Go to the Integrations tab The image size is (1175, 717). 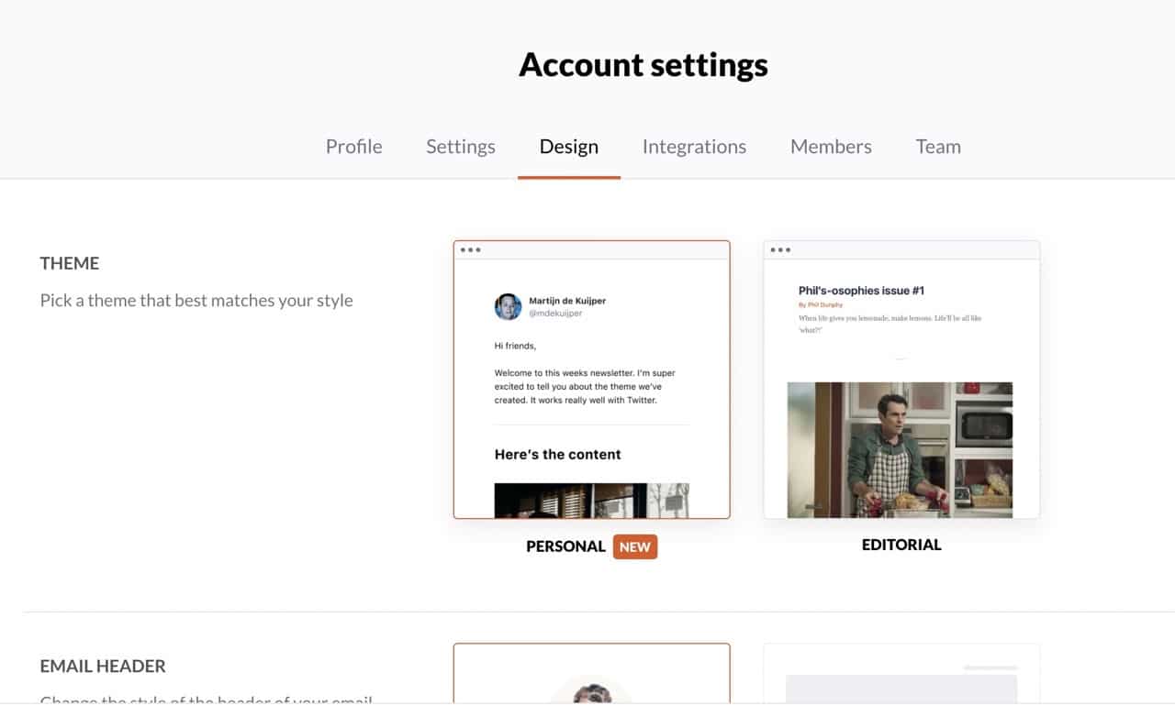[x=694, y=147]
